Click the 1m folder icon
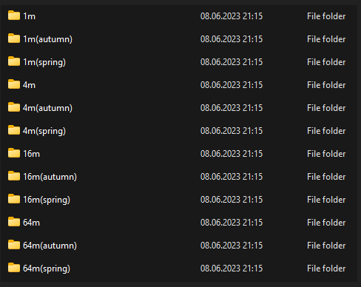This screenshot has height=287, width=361. (x=14, y=16)
